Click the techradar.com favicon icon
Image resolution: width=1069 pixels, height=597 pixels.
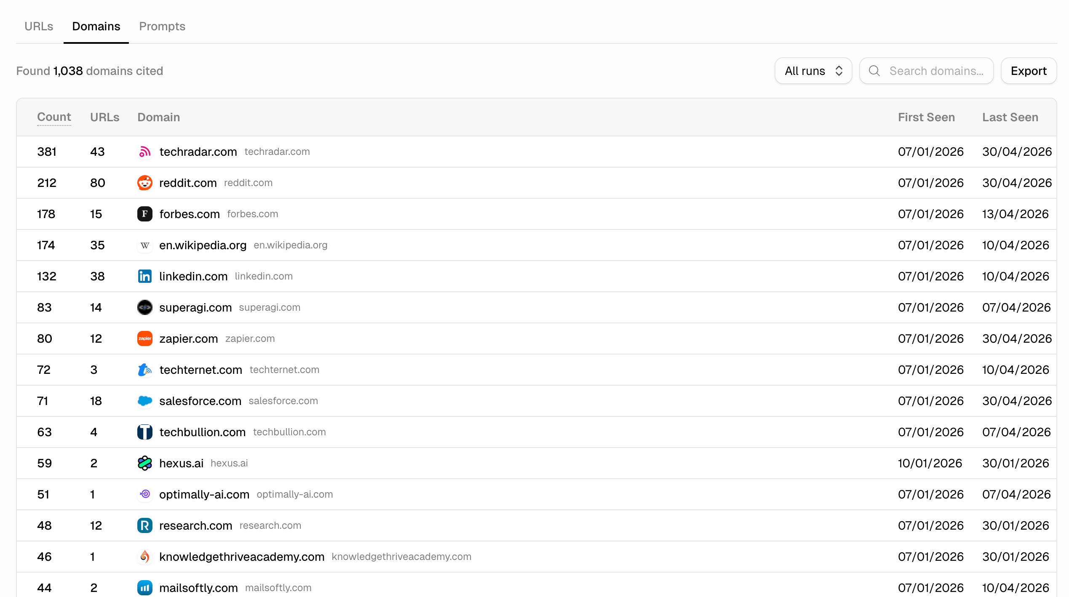click(x=144, y=152)
